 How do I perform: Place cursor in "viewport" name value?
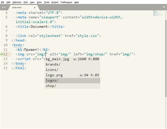pos(50,17)
